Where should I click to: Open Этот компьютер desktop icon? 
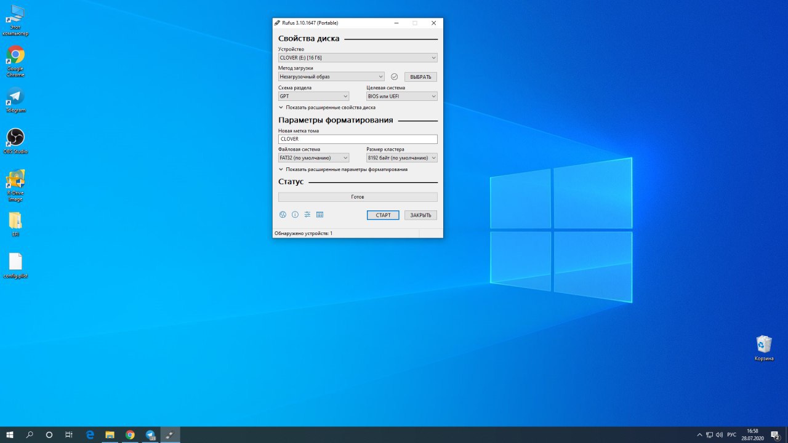coord(15,21)
